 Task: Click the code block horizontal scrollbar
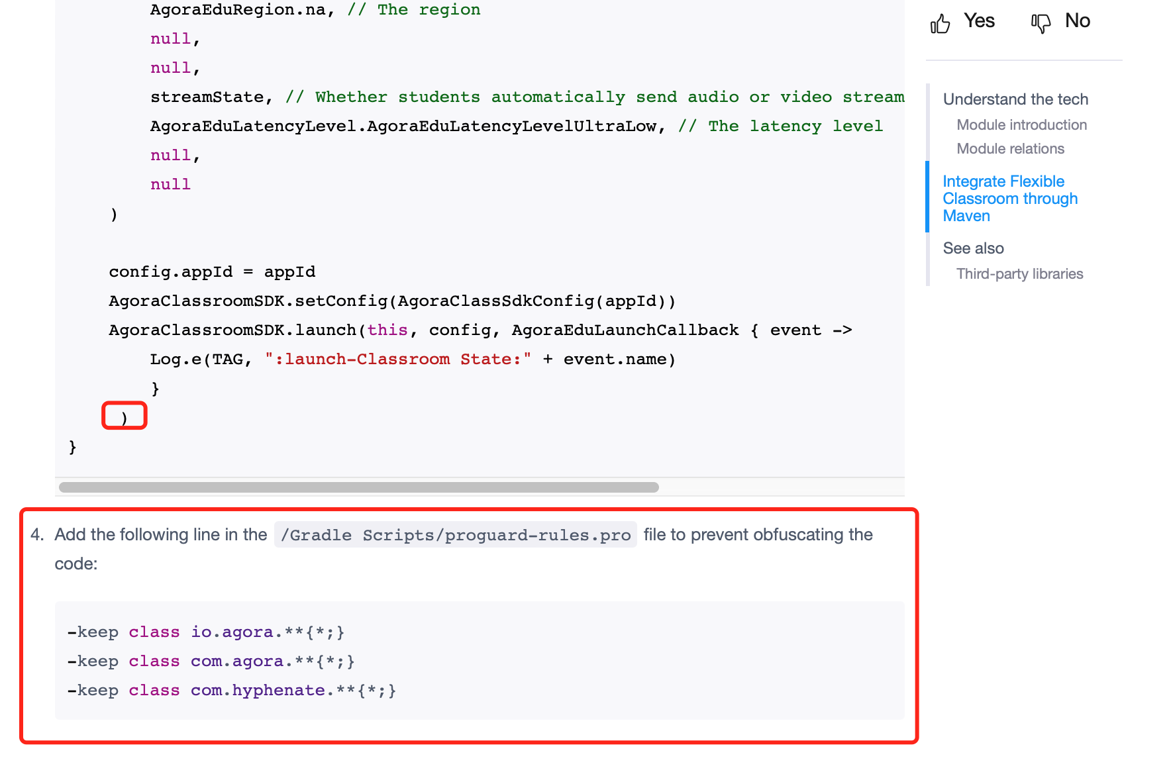click(358, 487)
